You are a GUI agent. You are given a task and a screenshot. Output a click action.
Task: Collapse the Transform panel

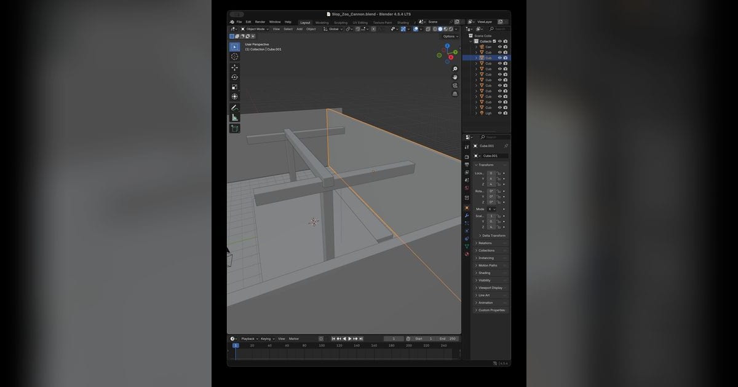[486, 165]
